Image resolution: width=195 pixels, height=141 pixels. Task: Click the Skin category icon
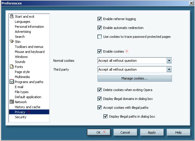[x=12, y=42]
